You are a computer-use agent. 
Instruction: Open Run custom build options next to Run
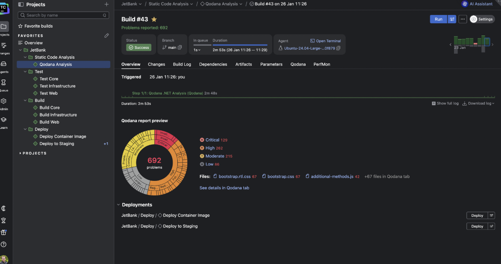[452, 19]
